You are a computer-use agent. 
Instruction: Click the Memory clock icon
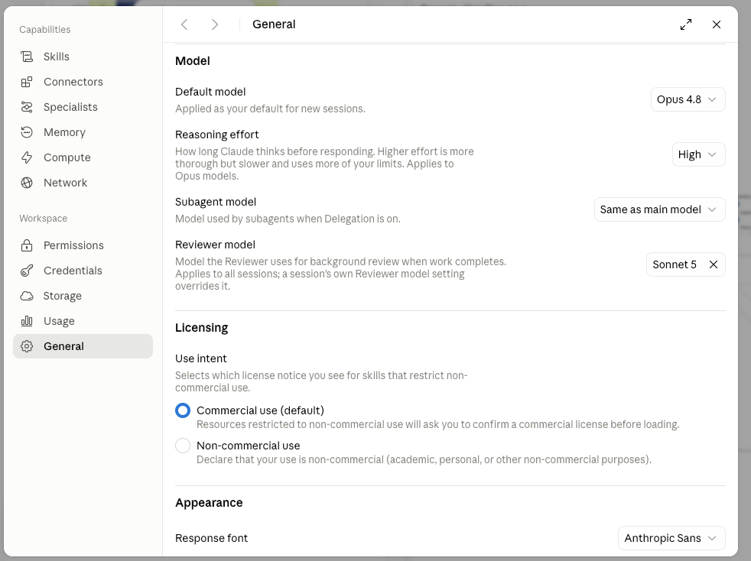pyautogui.click(x=27, y=132)
